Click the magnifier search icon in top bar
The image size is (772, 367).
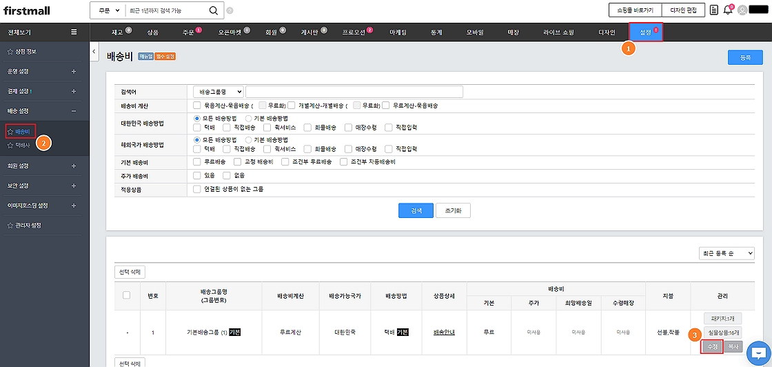pos(213,10)
